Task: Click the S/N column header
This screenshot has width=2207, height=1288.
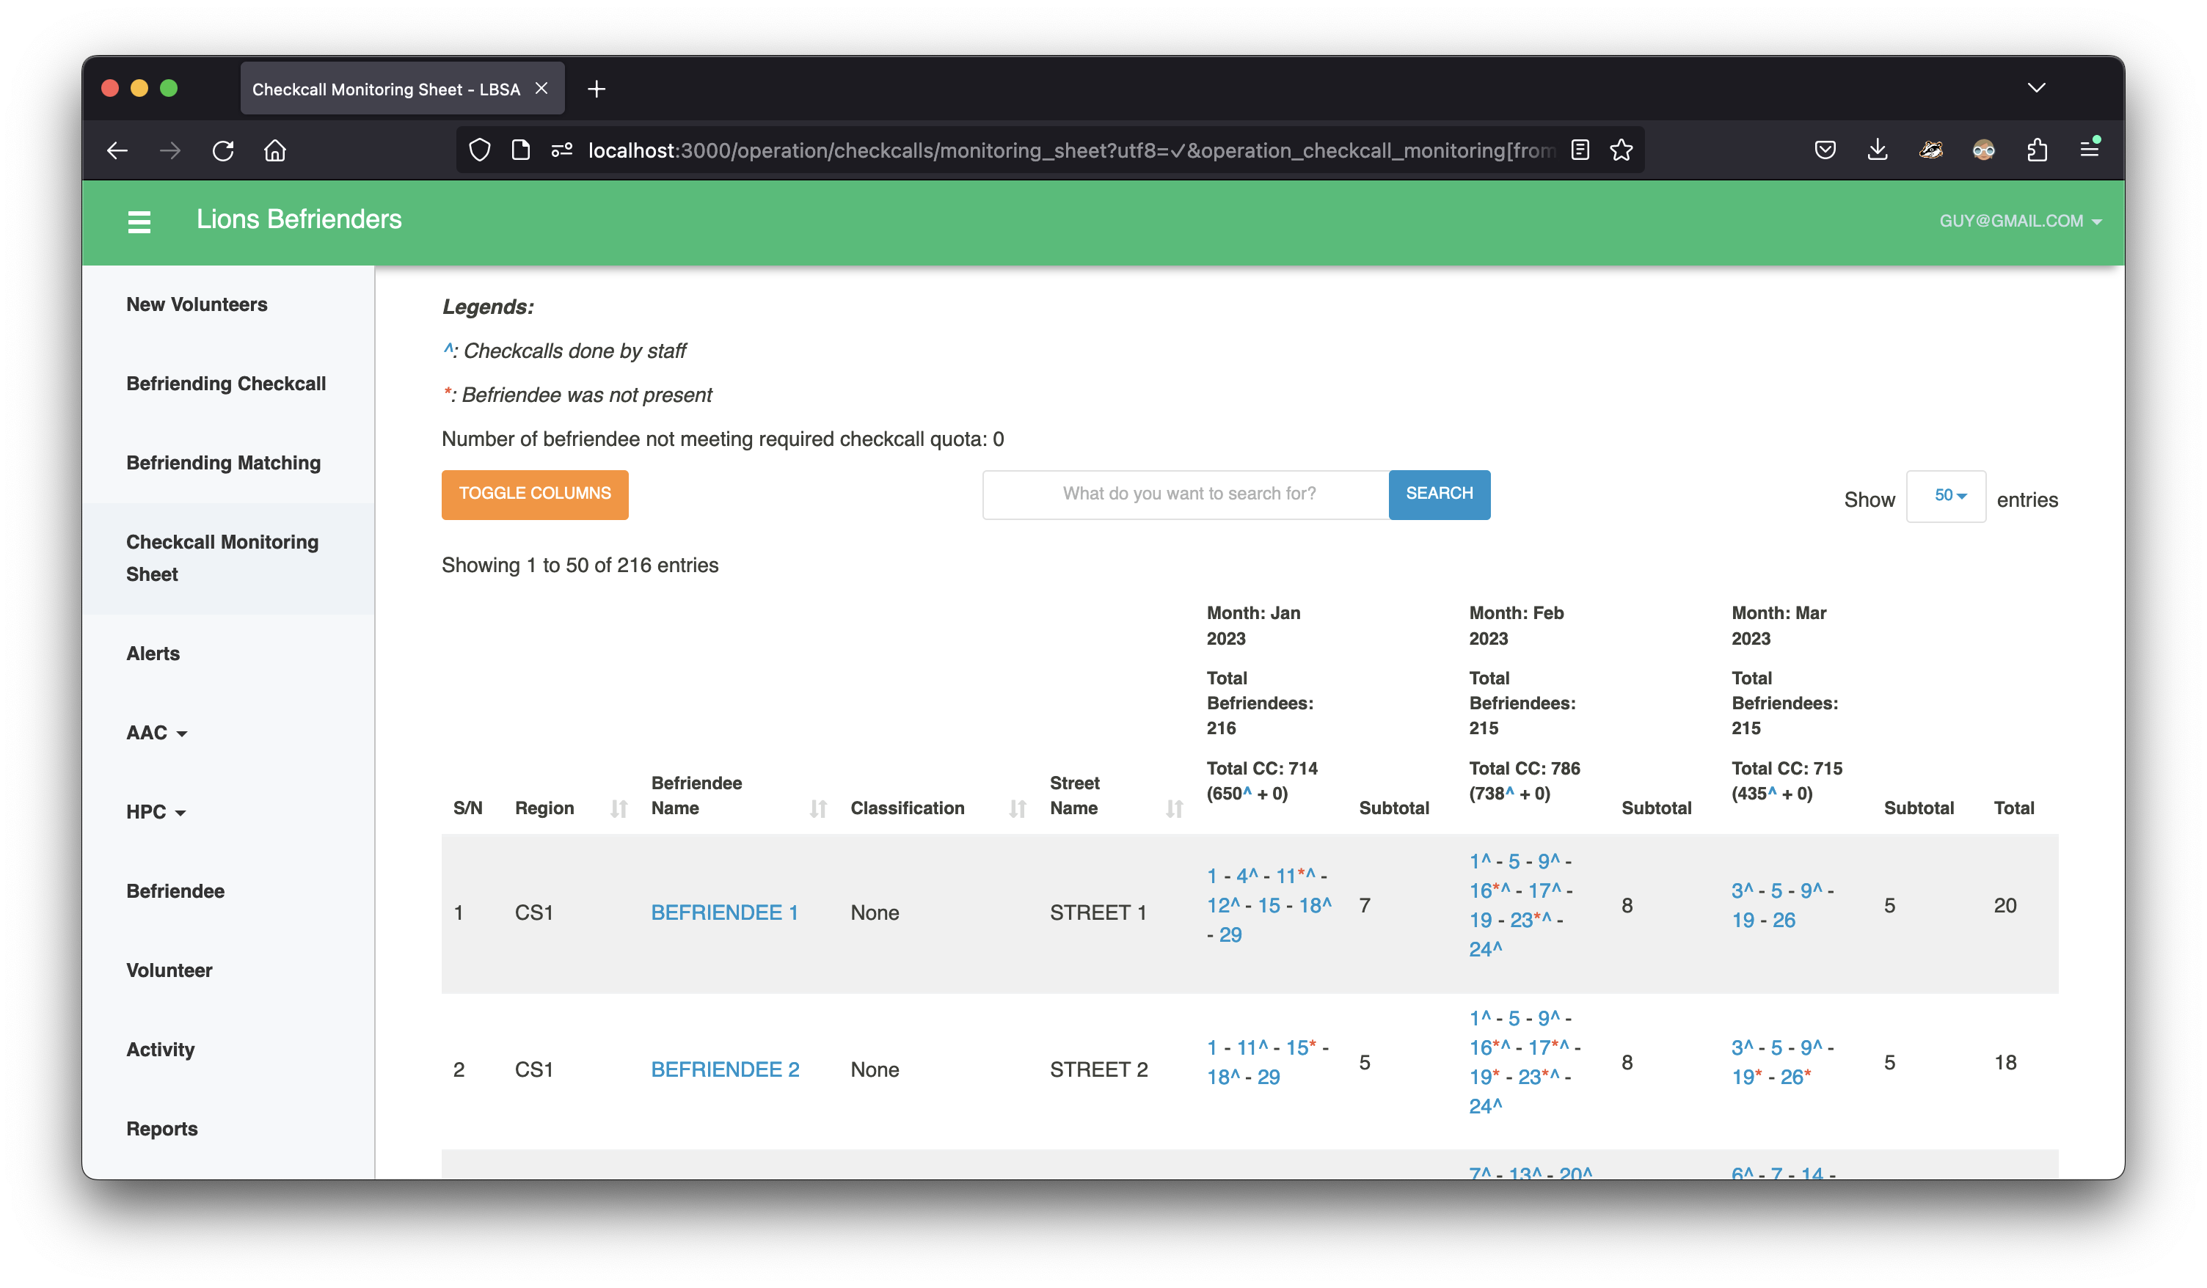Action: [467, 809]
